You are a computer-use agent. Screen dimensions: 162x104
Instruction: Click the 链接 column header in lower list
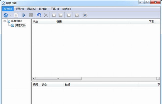click(101, 84)
